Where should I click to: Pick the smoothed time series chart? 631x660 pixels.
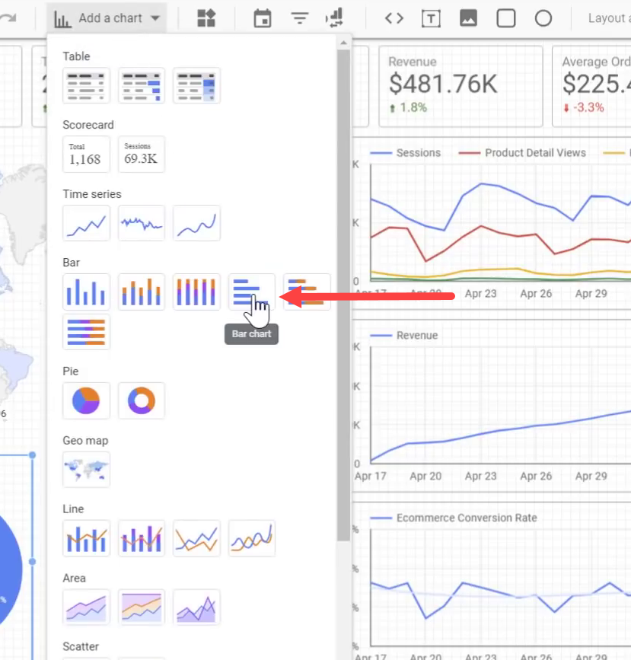[x=196, y=223]
